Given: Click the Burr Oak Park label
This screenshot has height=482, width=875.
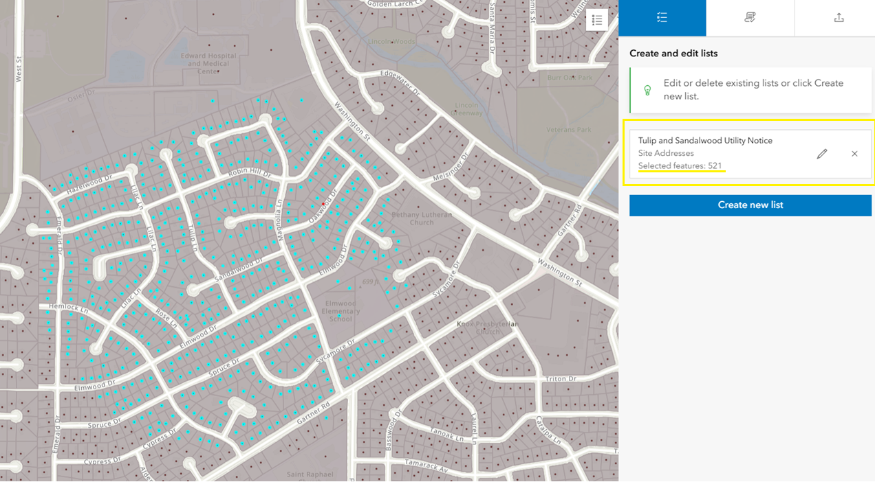Looking at the screenshot, I should pos(570,78).
